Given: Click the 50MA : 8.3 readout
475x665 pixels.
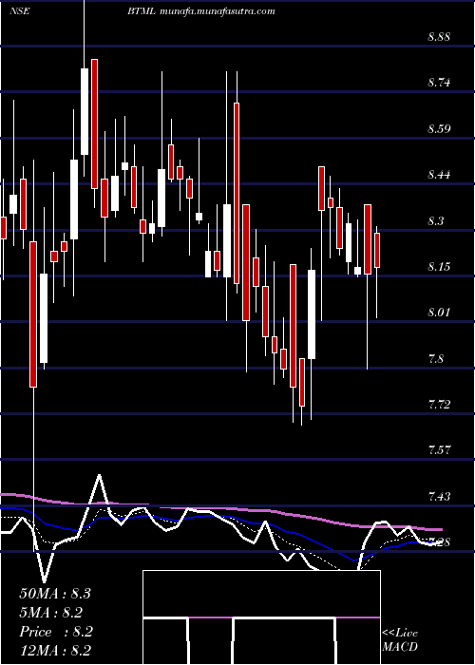Looking at the screenshot, I should click(55, 594).
